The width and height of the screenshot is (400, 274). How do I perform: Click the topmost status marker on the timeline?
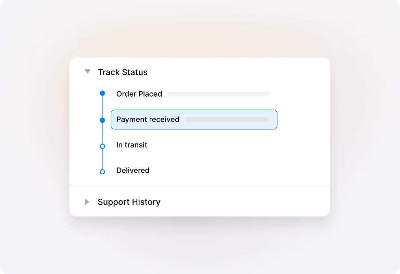click(x=102, y=93)
